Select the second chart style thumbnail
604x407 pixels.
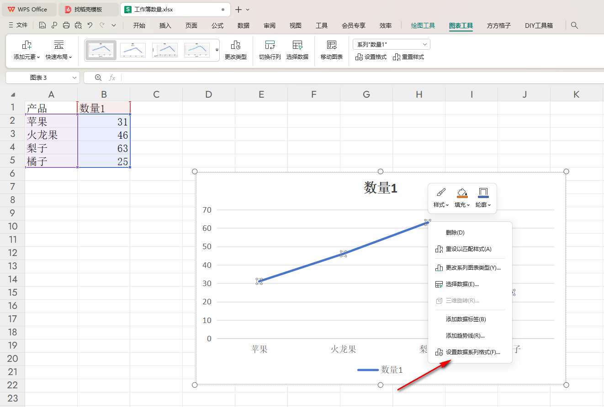click(x=133, y=50)
